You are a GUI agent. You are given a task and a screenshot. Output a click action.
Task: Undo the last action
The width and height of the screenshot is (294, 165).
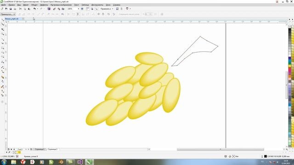(34, 9)
